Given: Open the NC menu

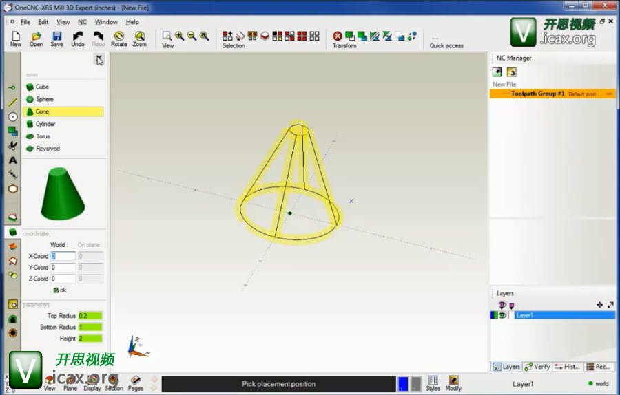Looking at the screenshot, I should coord(82,22).
